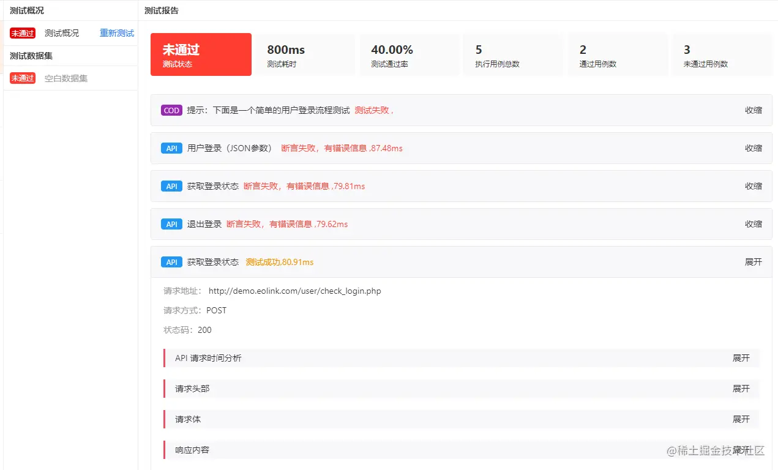This screenshot has height=470, width=778.
Task: Collapse the 用户登录（JSON参数） step
Action: click(x=753, y=148)
